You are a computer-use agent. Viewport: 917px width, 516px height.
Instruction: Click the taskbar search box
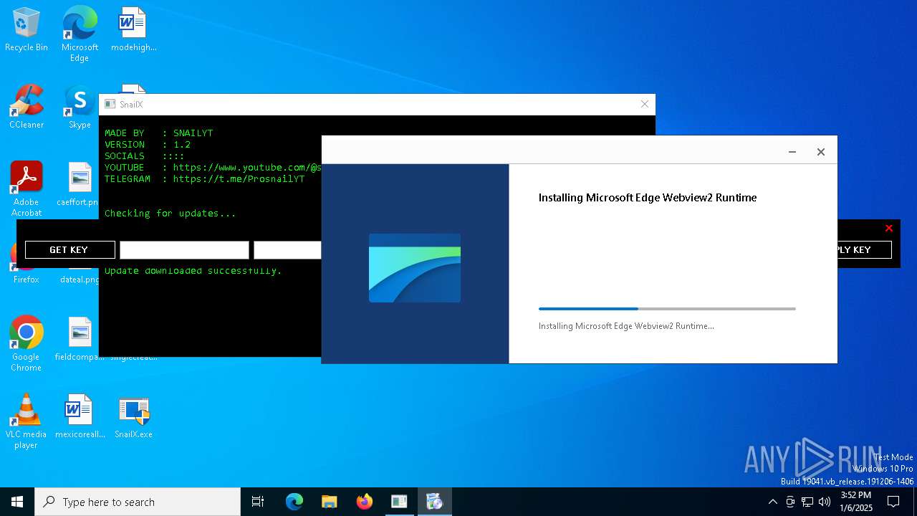pyautogui.click(x=138, y=502)
